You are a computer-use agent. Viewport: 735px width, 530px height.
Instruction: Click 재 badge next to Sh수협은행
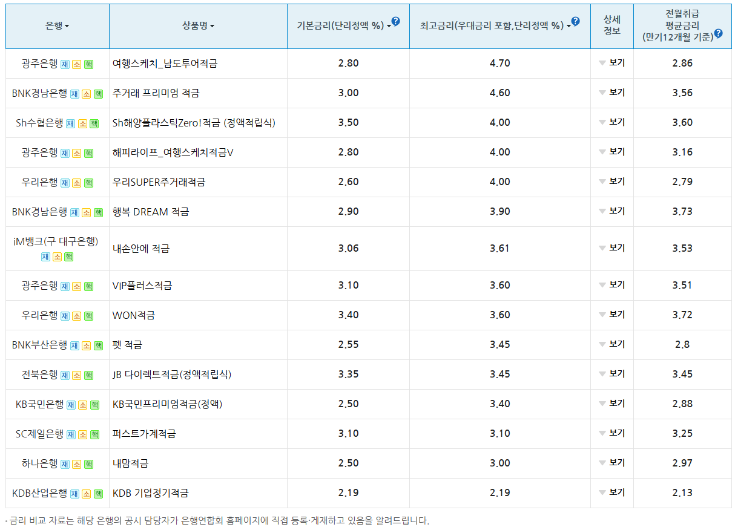70,123
